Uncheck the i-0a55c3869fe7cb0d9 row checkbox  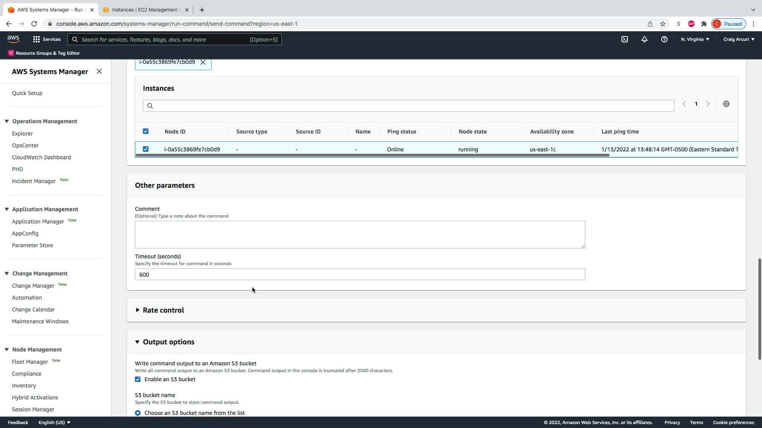(146, 149)
